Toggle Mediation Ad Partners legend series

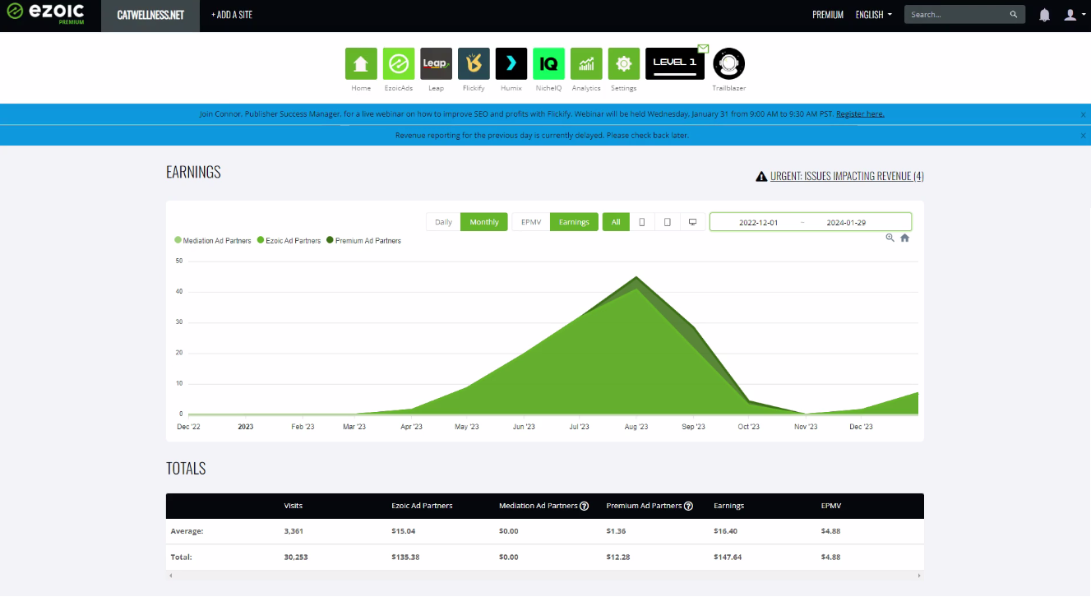point(213,241)
